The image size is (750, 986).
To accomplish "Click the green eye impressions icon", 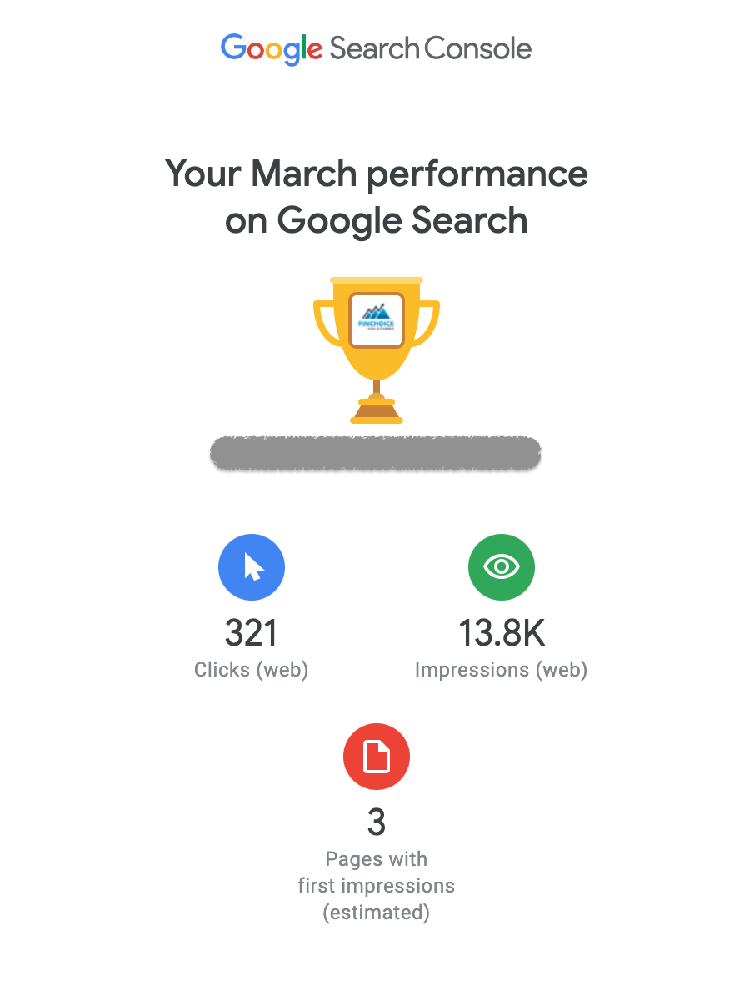I will [x=501, y=567].
